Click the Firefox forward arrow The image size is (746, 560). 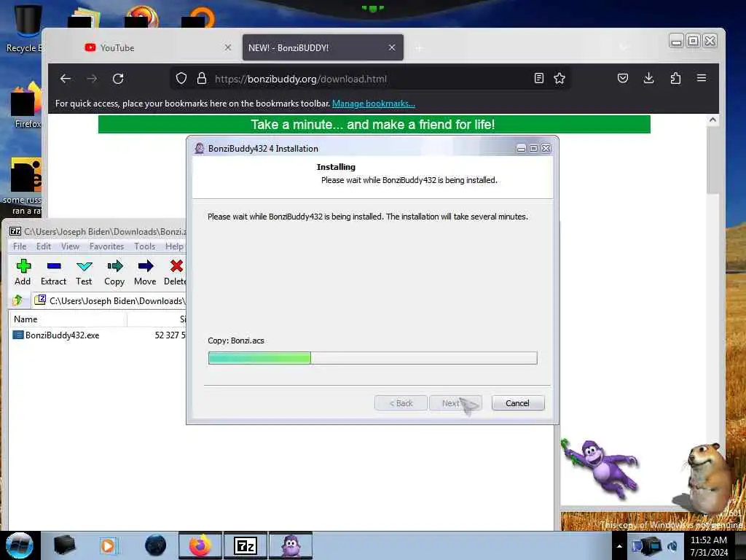click(92, 79)
